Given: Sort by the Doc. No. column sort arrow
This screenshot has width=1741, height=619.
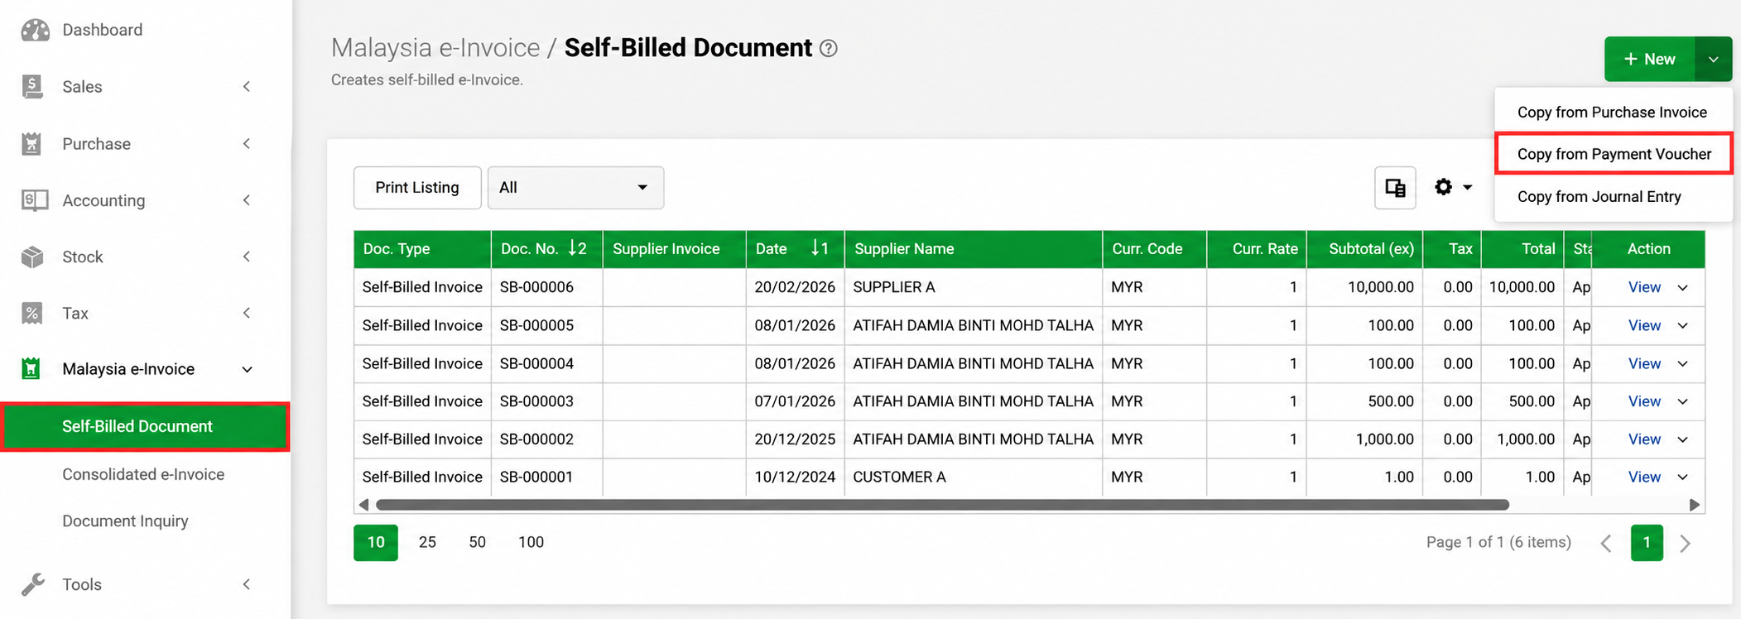Looking at the screenshot, I should coord(577,248).
